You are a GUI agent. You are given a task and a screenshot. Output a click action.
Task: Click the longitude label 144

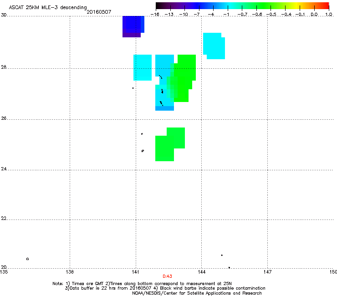click(201, 272)
